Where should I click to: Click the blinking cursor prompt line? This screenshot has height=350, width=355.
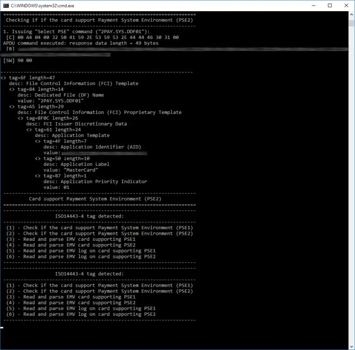point(2,328)
